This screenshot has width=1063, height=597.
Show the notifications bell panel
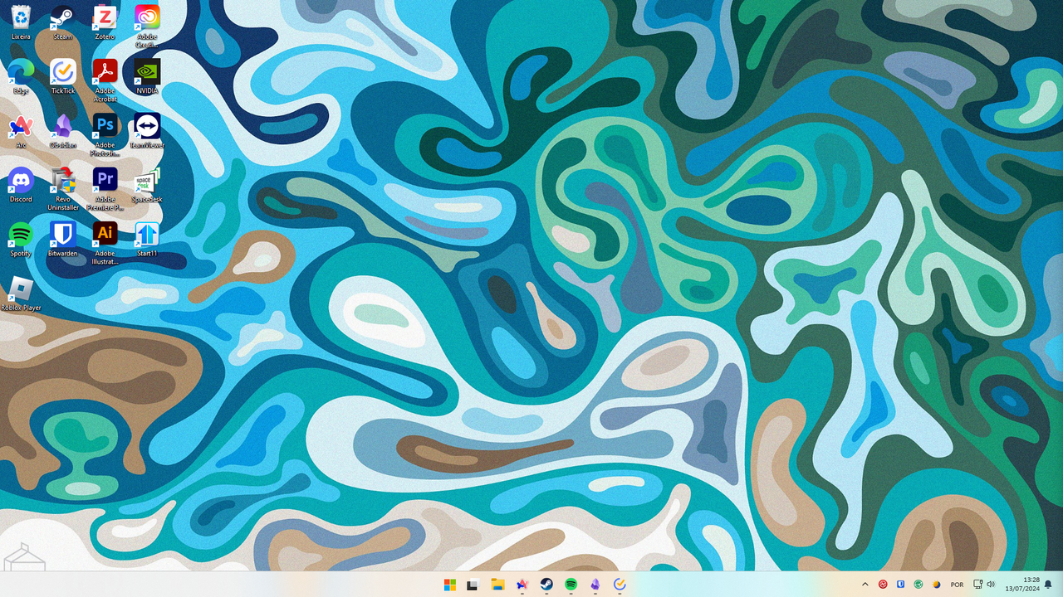[1048, 585]
